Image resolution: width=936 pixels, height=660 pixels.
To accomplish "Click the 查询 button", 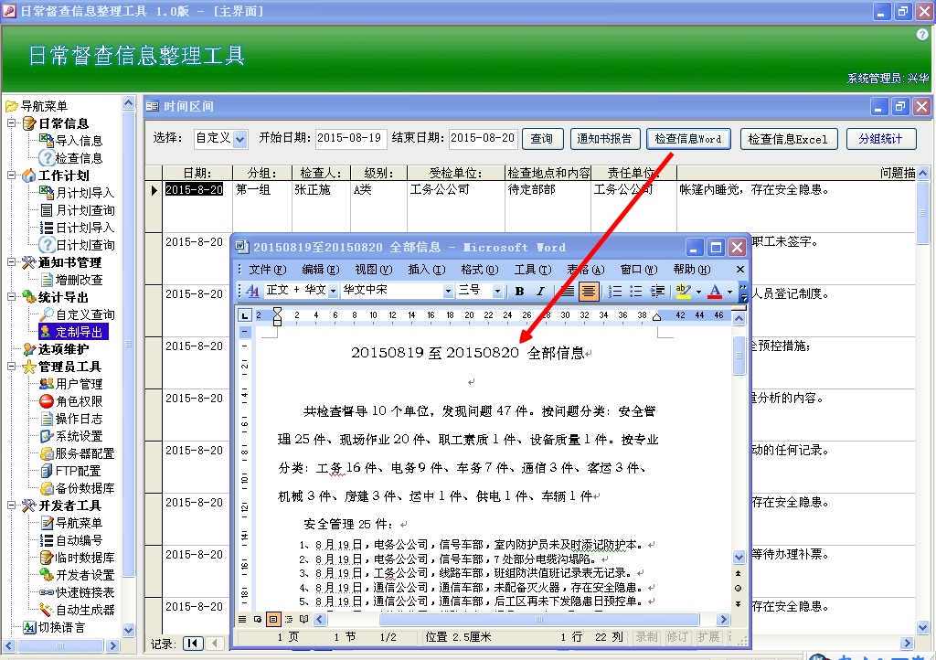I will (541, 139).
